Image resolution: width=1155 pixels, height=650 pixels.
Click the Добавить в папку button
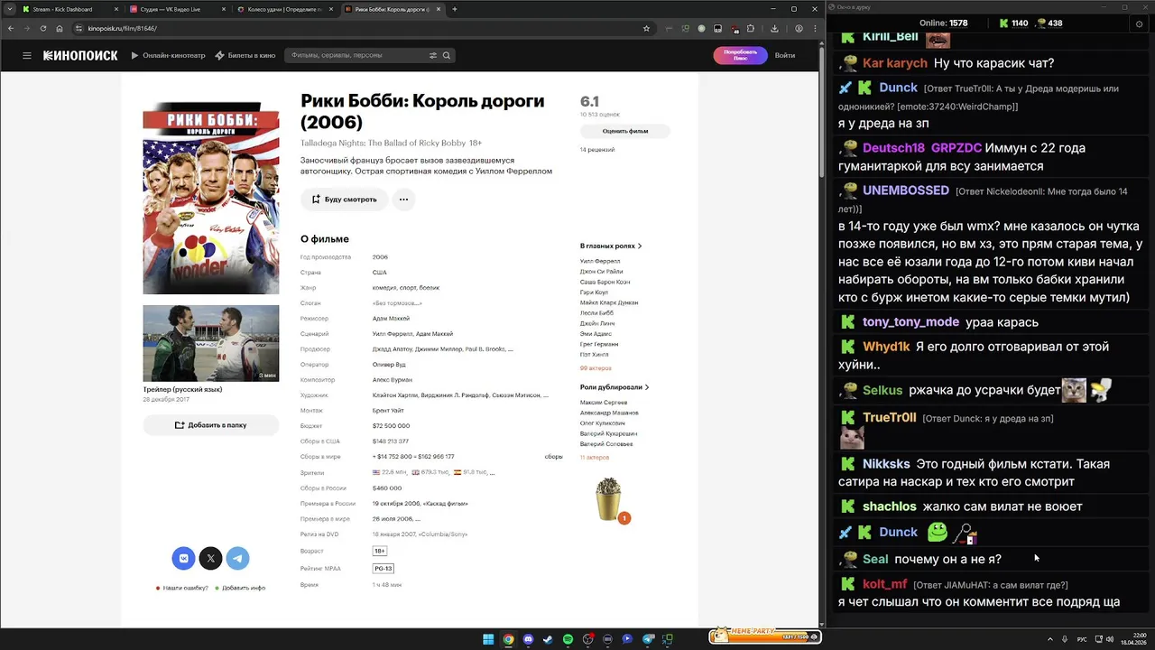pos(211,424)
